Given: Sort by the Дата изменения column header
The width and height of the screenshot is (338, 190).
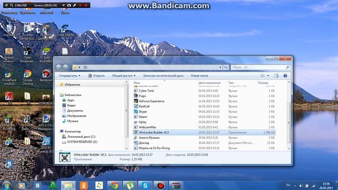Looking at the screenshot, I should click(209, 83).
